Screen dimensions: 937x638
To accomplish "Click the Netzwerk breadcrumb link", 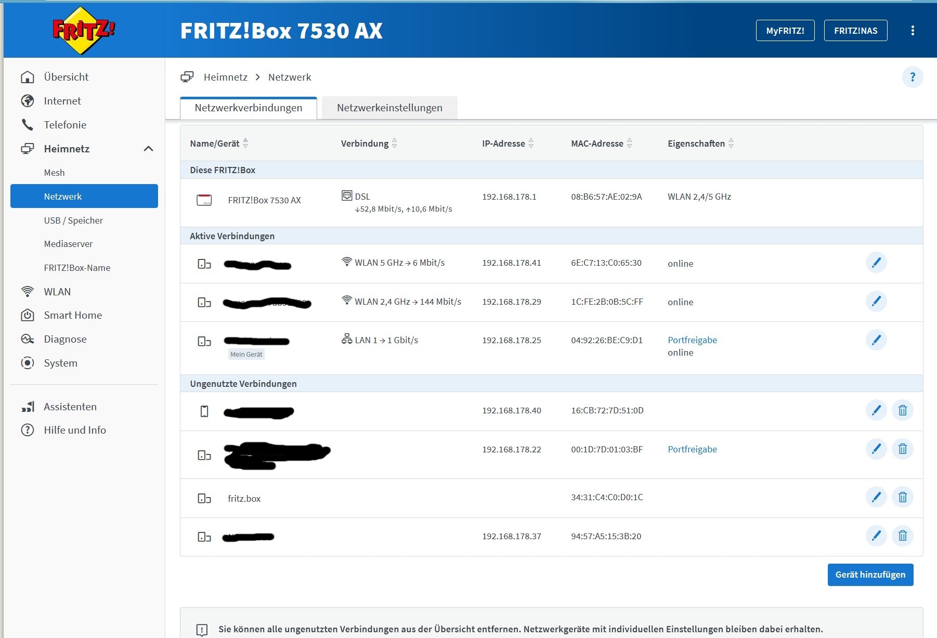I will (290, 77).
